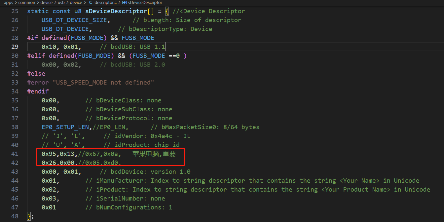Image resolution: width=444 pixels, height=222 pixels.
Task: Click the #endif directive
Action: 38,92
